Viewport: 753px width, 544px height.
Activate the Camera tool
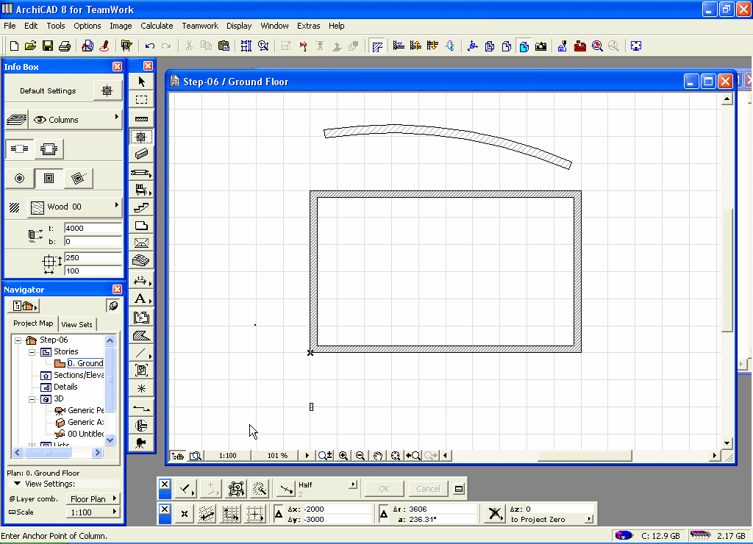tap(141, 443)
